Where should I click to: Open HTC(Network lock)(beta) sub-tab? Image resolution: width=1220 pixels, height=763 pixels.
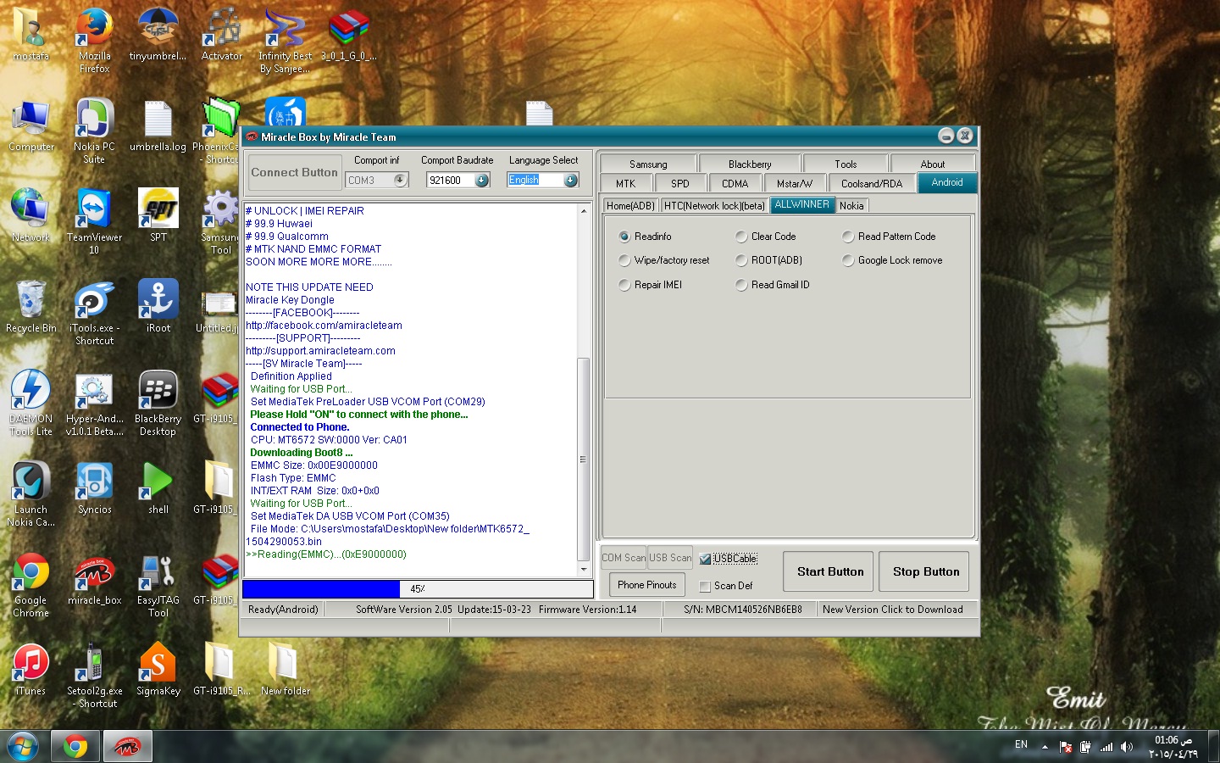pos(714,205)
